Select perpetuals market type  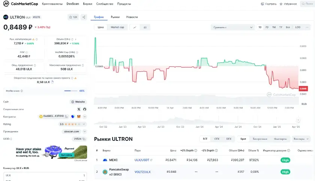[x=260, y=139]
